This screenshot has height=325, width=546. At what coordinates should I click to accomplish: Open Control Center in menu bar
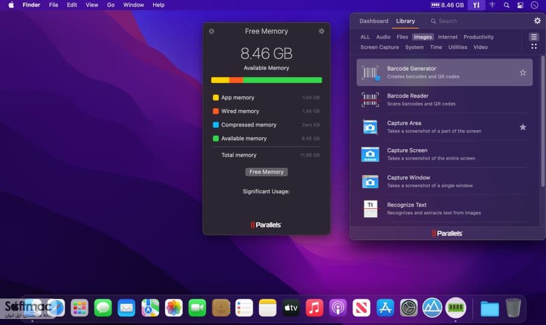click(x=520, y=5)
